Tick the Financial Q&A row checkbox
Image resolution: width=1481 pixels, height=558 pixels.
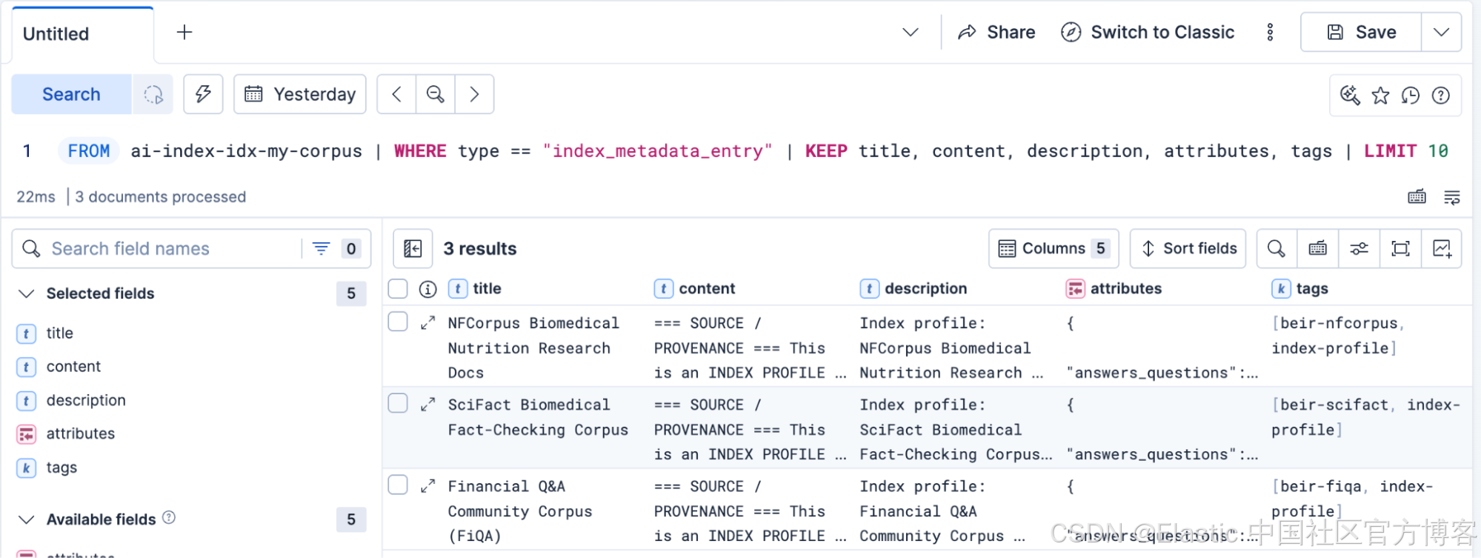pyautogui.click(x=398, y=485)
